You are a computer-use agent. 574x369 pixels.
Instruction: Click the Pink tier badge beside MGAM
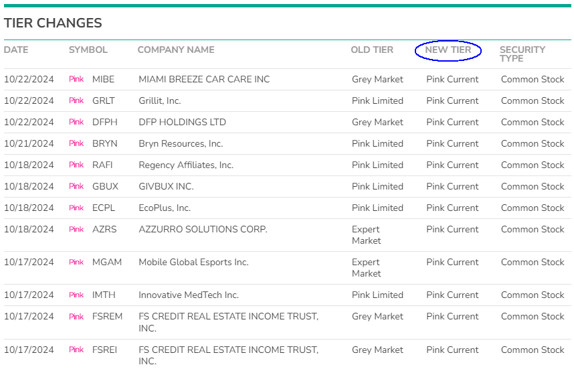click(x=76, y=262)
